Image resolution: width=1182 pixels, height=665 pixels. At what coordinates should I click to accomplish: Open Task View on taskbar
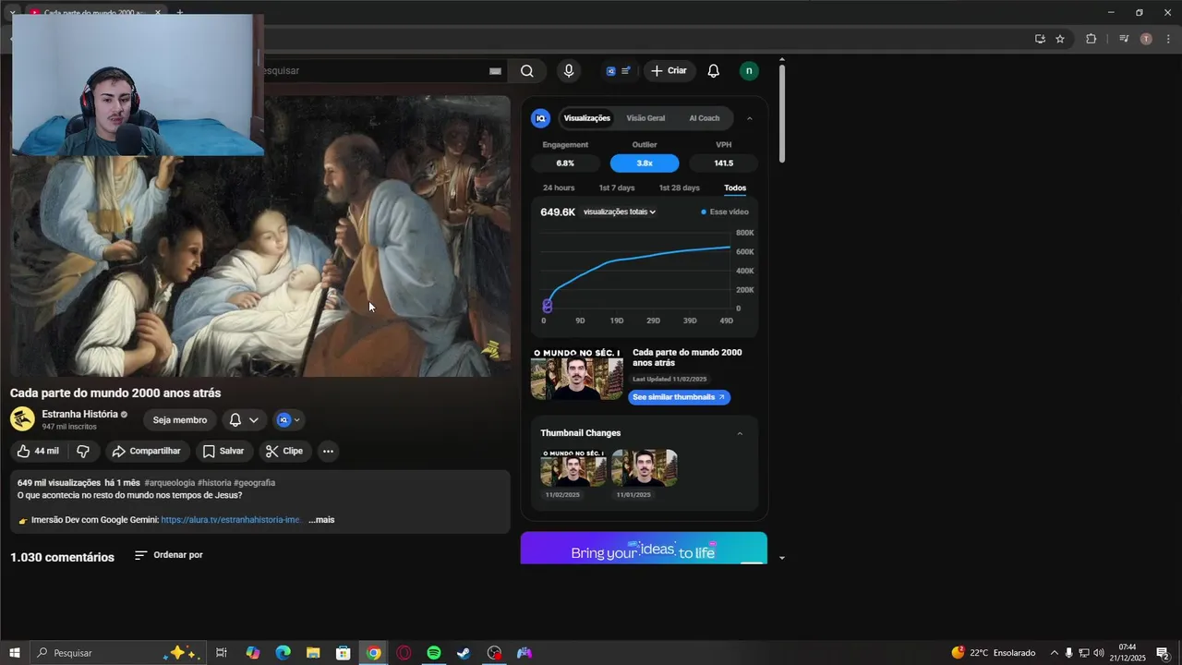[222, 653]
